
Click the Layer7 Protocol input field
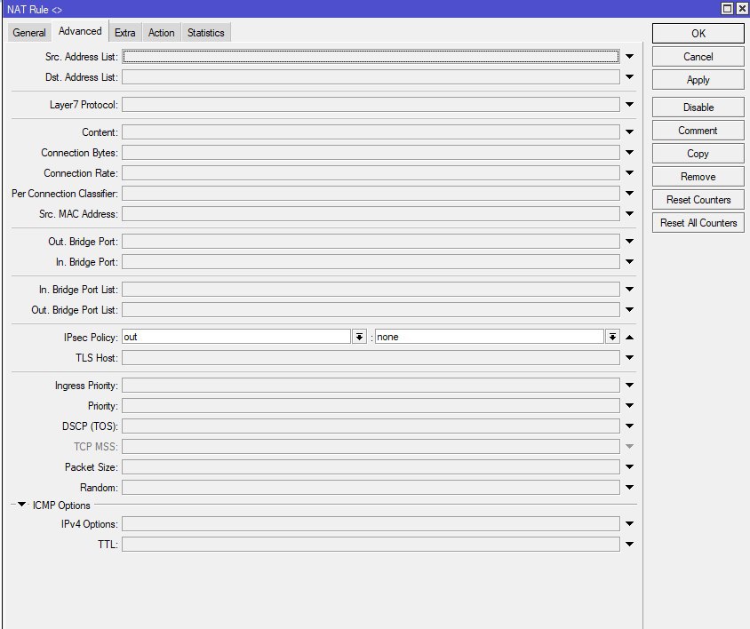coord(371,104)
